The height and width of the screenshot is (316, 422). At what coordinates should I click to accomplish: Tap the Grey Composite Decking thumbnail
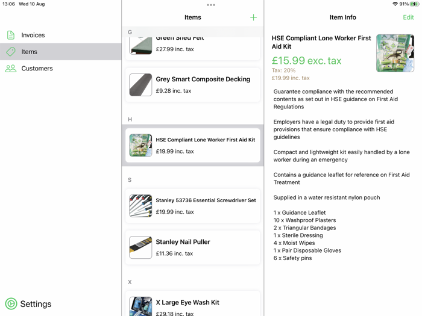[140, 85]
